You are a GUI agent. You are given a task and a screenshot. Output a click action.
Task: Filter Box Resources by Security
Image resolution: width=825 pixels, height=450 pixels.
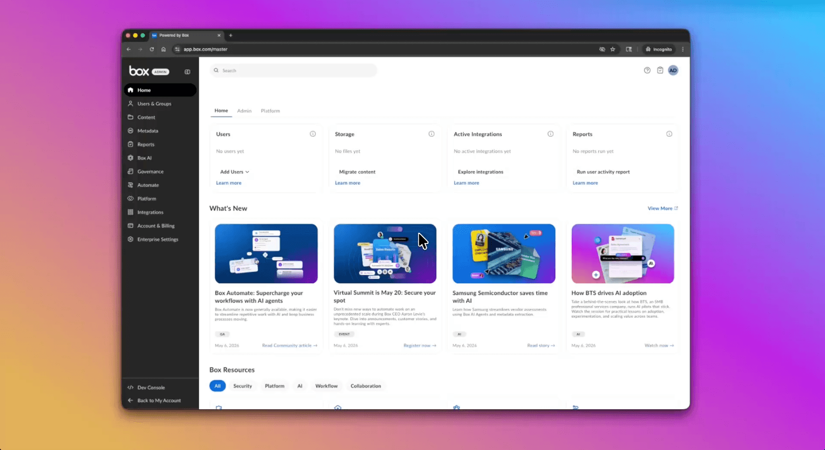(x=243, y=386)
